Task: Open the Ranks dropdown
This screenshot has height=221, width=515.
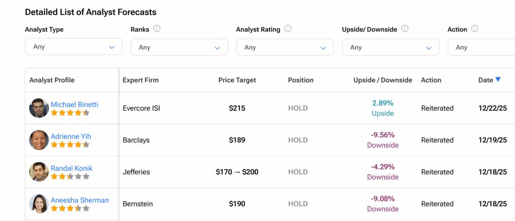Action: click(179, 47)
